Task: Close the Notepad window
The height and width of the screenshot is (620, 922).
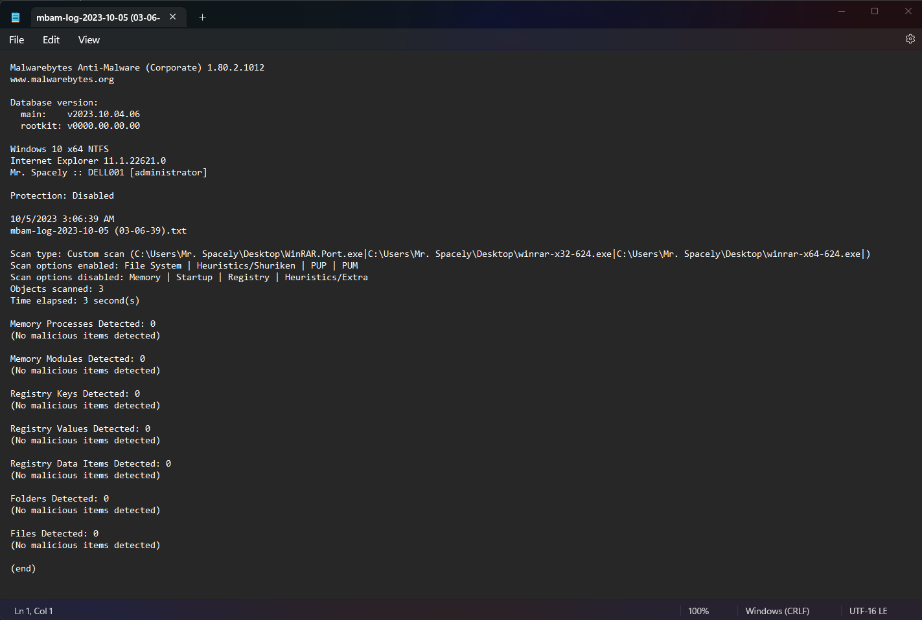Action: 908,11
